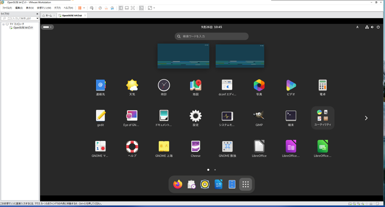Screen dimensions: 385x207
Task: Launch the terminal (端末) app
Action: click(x=291, y=116)
